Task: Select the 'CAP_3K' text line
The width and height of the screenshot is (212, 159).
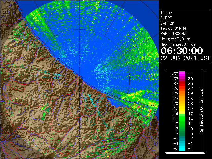Action: (167, 23)
